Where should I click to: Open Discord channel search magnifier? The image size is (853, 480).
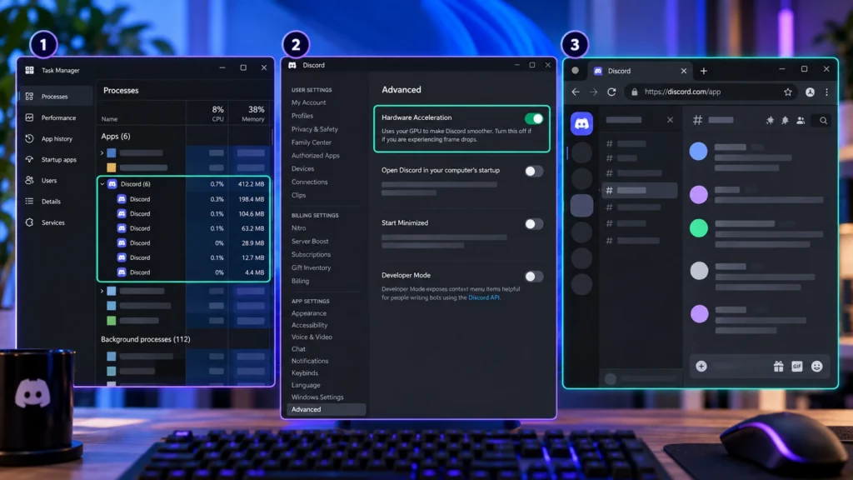click(823, 121)
